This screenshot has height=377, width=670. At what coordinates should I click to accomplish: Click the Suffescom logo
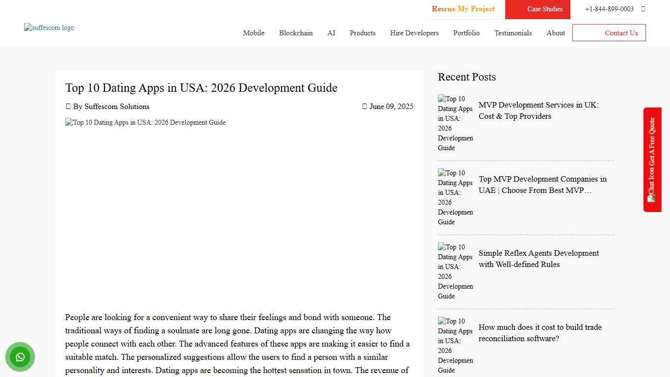pyautogui.click(x=49, y=27)
